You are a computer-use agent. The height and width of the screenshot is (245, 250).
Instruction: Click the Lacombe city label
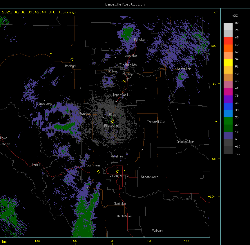[131, 56]
